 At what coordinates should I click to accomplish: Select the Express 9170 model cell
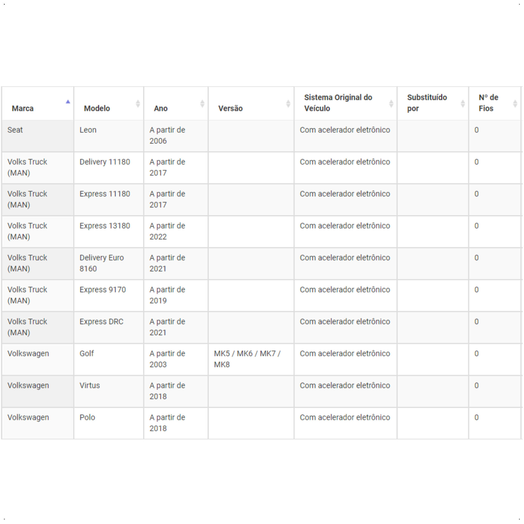coord(108,296)
